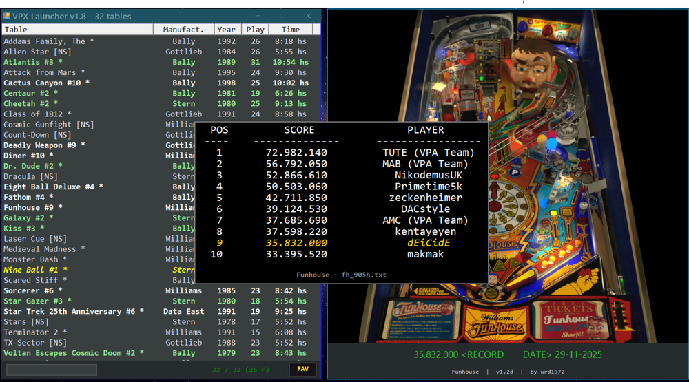Select the Terminator 2 table row
Image resolution: width=689 pixels, height=382 pixels.
(161, 332)
